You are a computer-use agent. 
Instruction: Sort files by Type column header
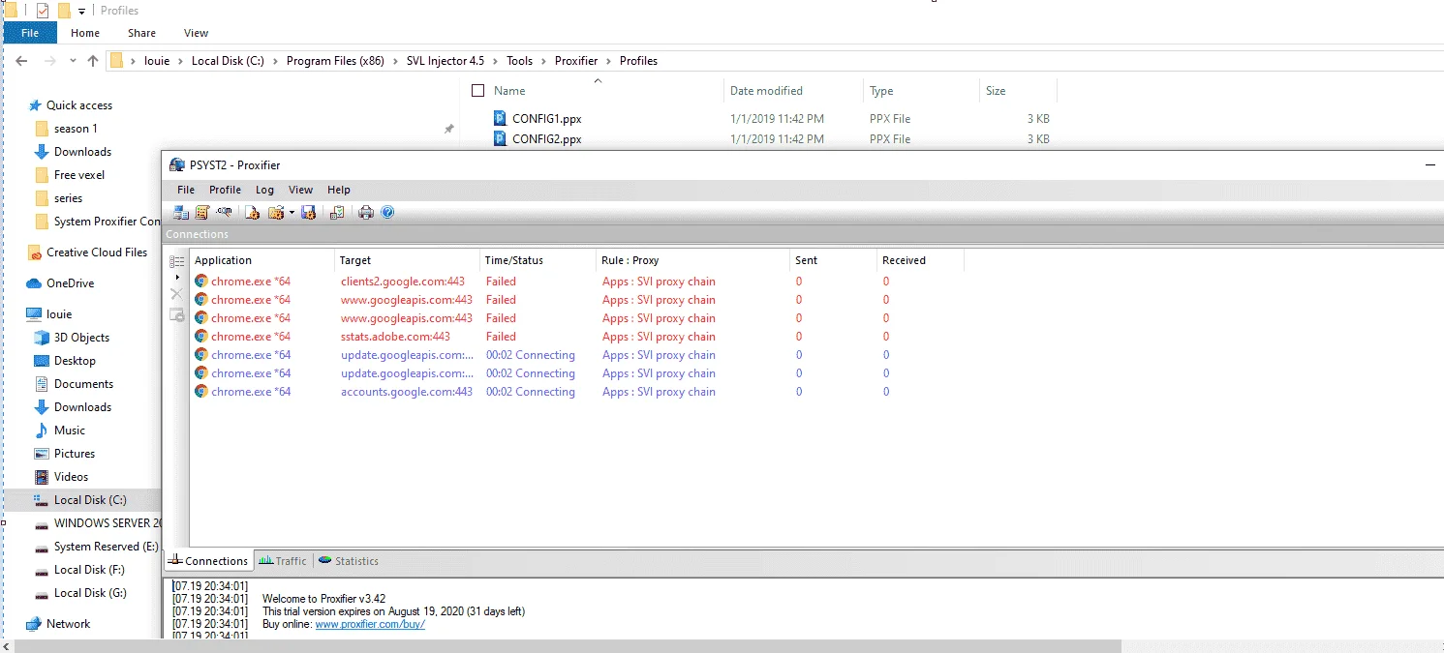[921, 91]
